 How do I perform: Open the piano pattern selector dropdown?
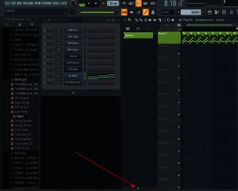(191, 12)
